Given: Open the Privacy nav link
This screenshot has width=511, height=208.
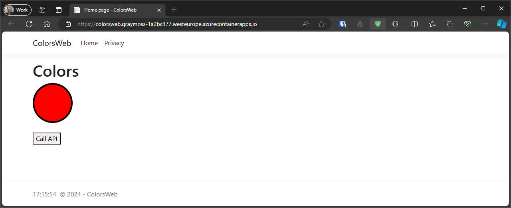Looking at the screenshot, I should (x=114, y=43).
